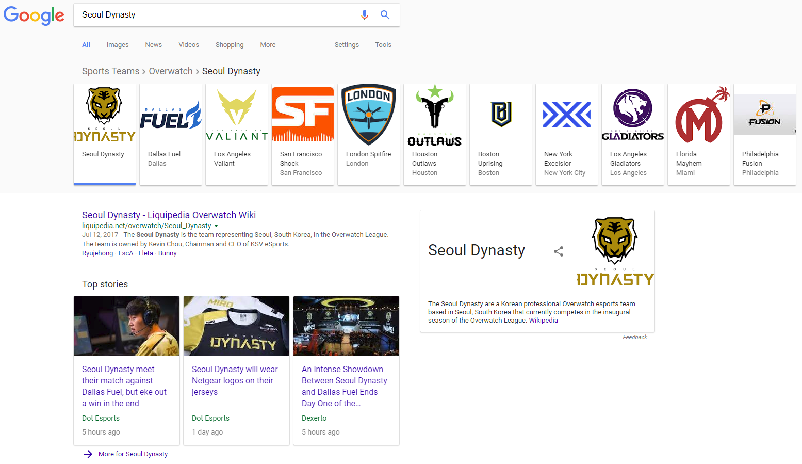This screenshot has height=464, width=802.
Task: Expand the liquipedia result URL dropdown arrow
Action: tap(216, 226)
